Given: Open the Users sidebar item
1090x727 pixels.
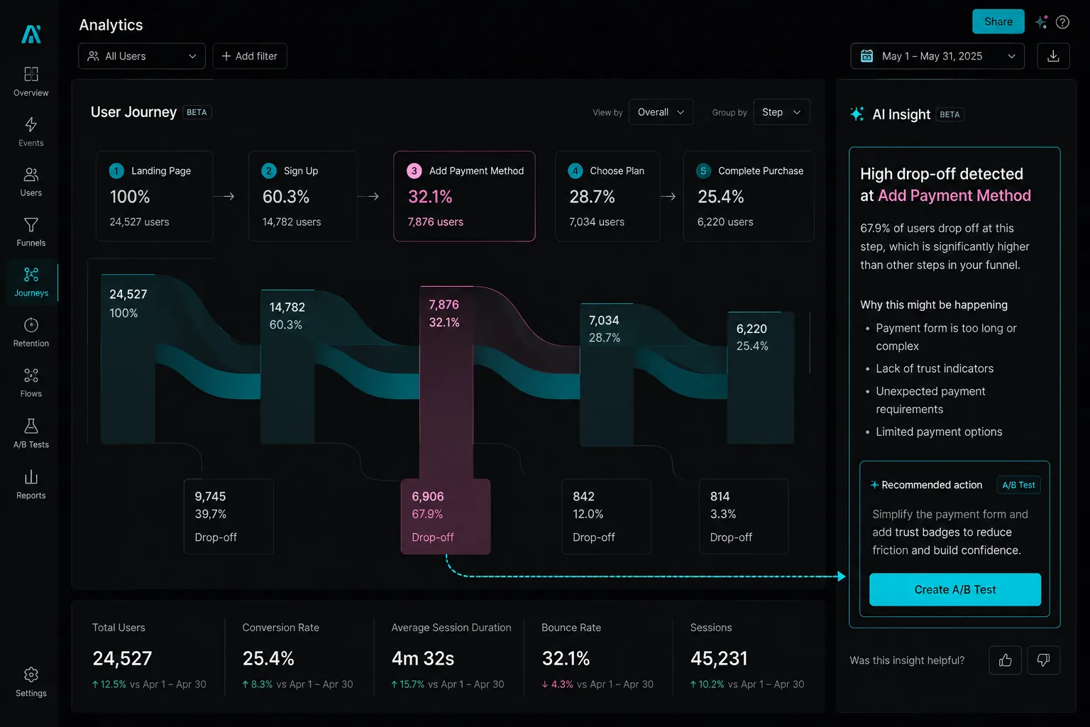Looking at the screenshot, I should point(31,182).
